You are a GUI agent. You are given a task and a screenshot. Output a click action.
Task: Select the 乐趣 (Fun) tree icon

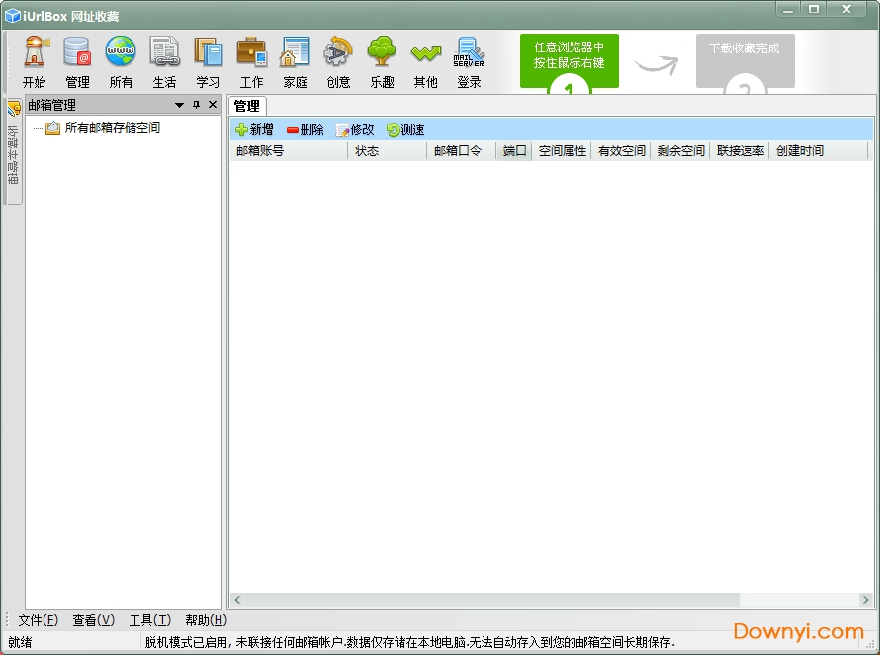click(382, 59)
